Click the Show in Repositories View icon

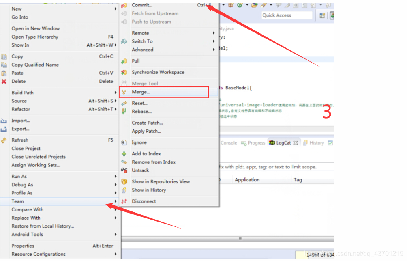tap(124, 182)
